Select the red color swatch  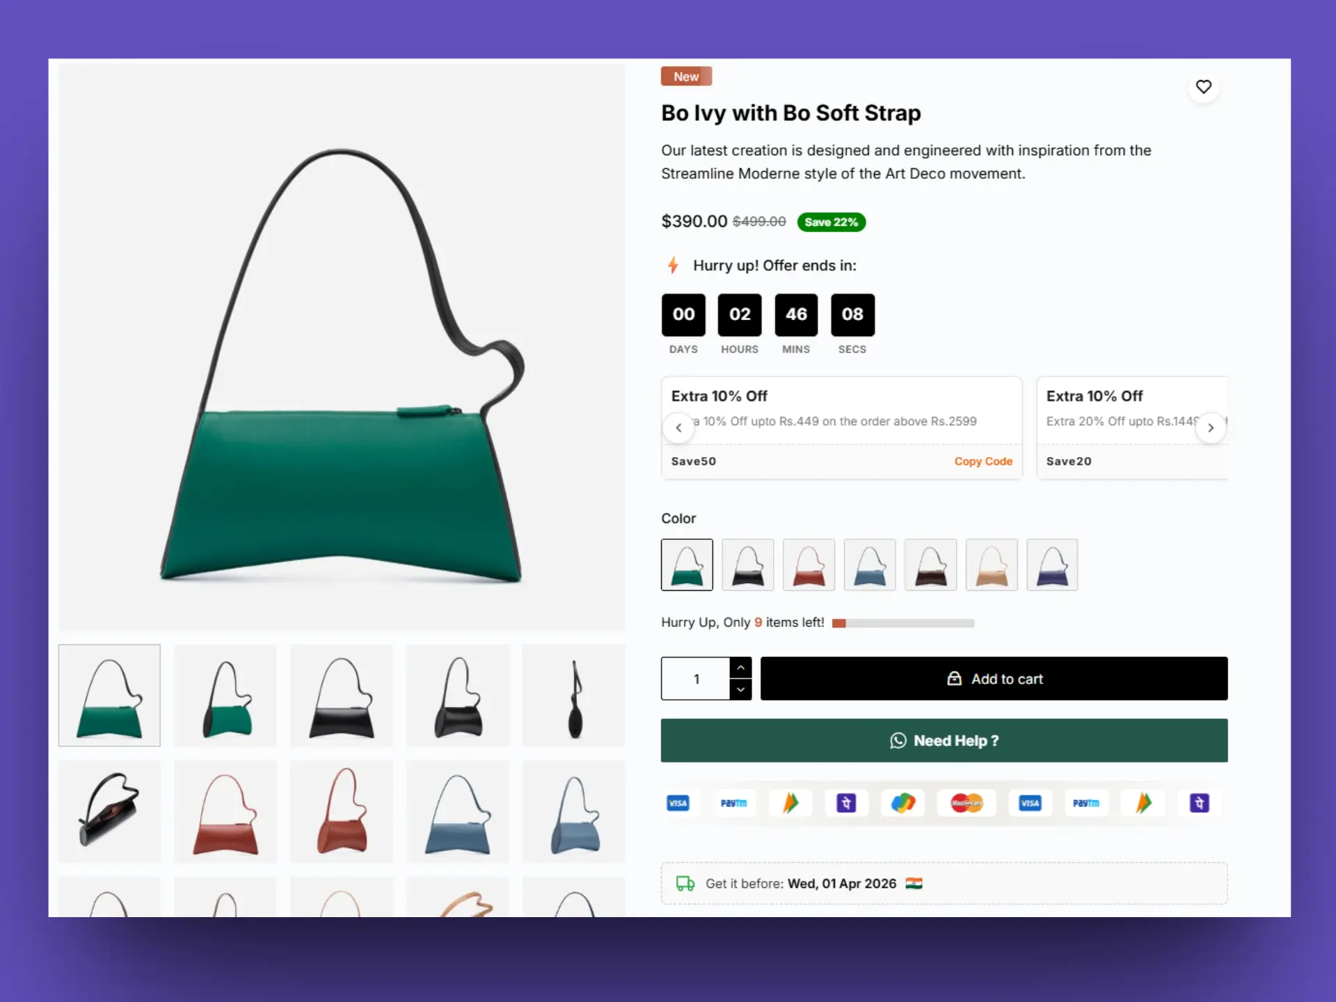(809, 565)
